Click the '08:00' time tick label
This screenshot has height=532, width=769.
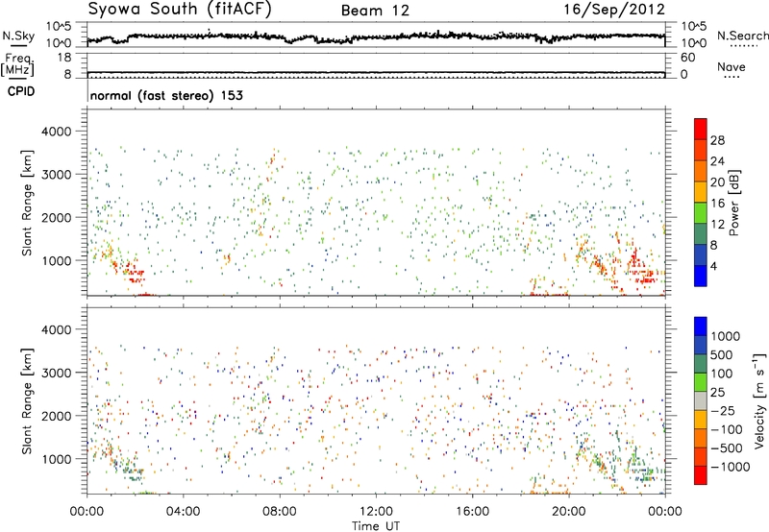pos(280,512)
